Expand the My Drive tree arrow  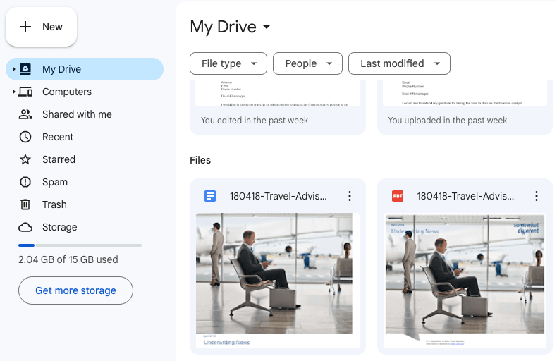click(x=13, y=69)
